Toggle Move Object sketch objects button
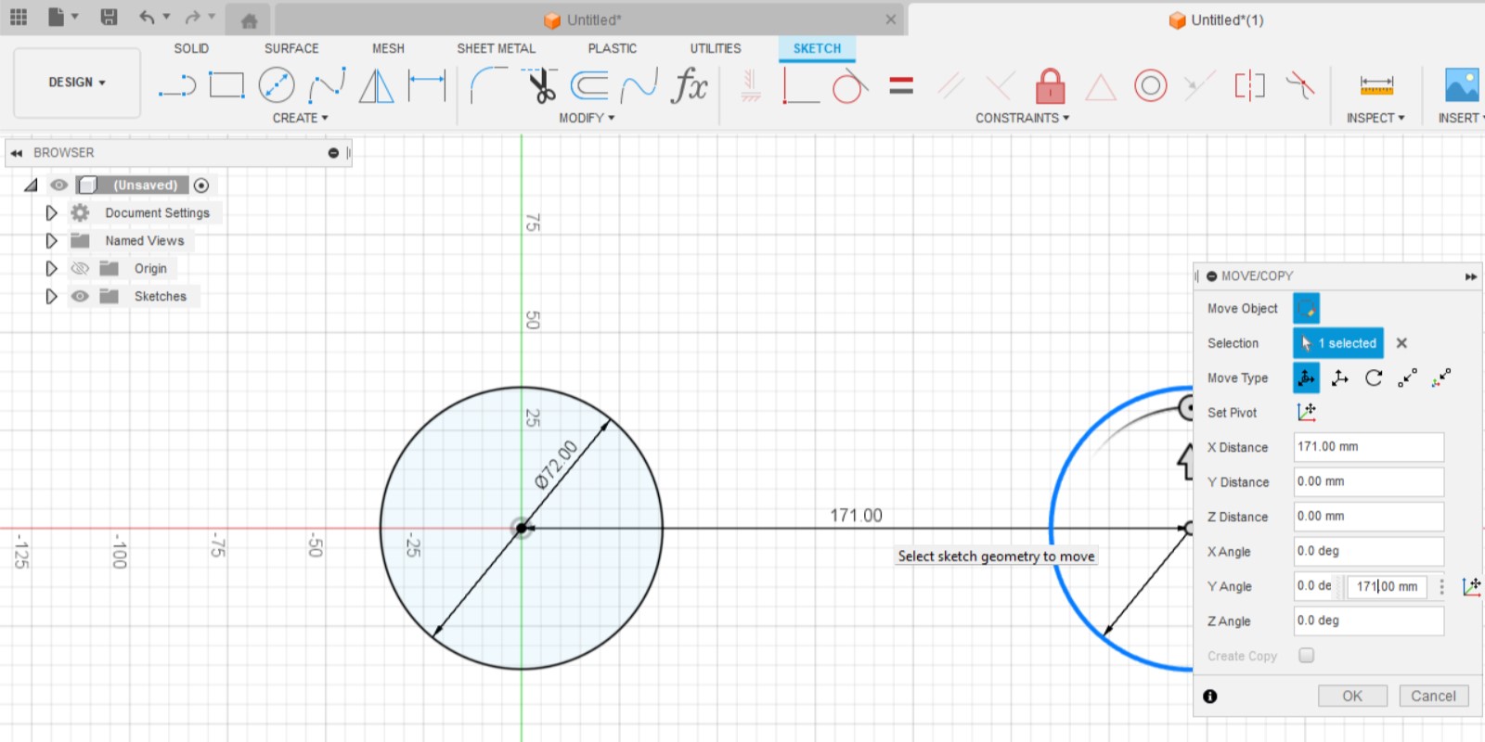Image resolution: width=1485 pixels, height=742 pixels. 1306,308
